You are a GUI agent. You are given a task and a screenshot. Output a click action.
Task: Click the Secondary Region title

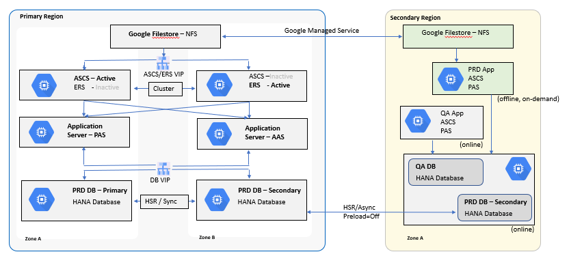tap(415, 18)
